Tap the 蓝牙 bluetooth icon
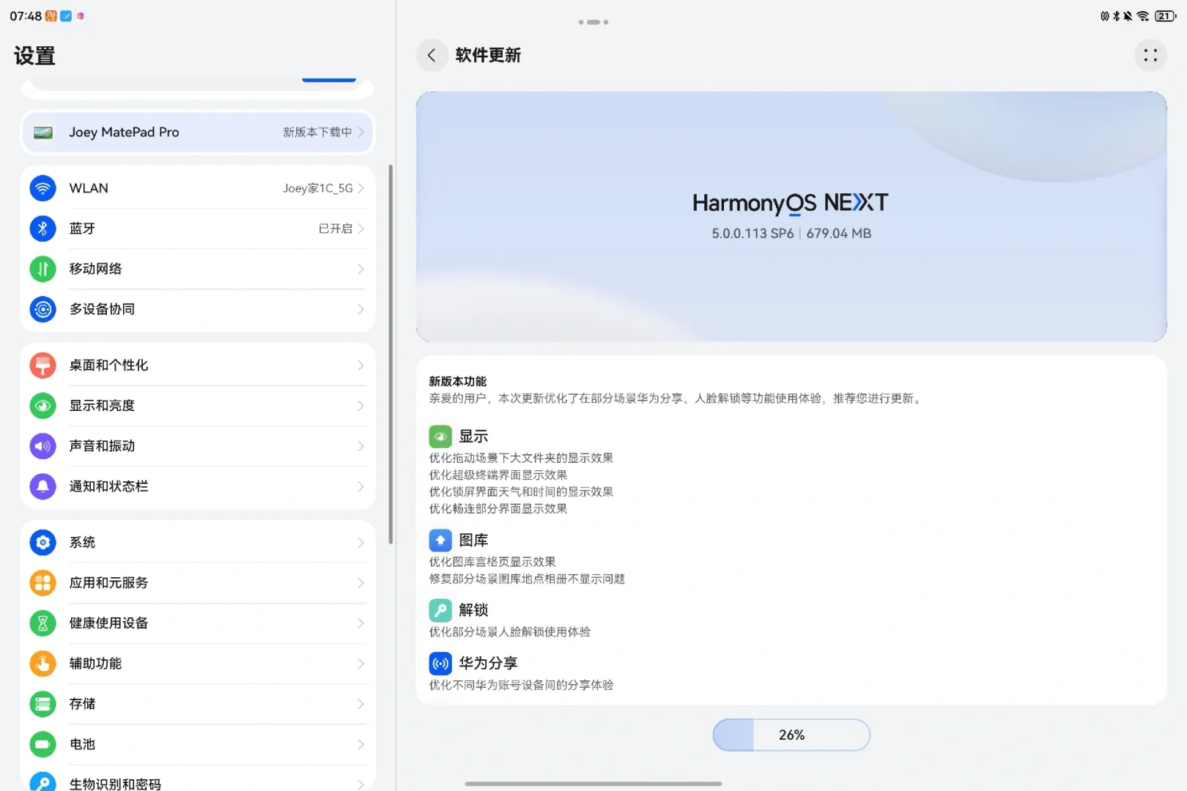Image resolution: width=1187 pixels, height=791 pixels. 42,229
